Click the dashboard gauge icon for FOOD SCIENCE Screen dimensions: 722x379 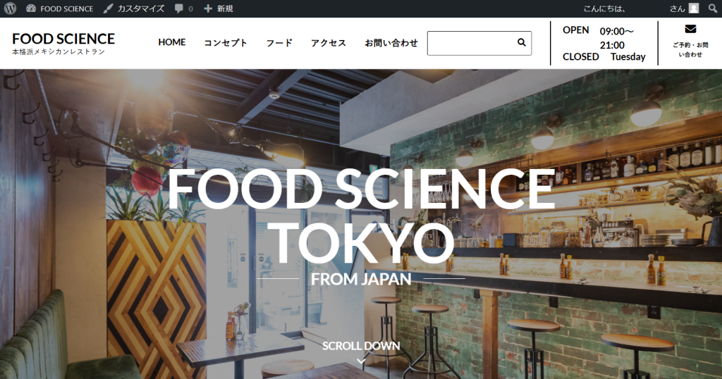click(31, 8)
